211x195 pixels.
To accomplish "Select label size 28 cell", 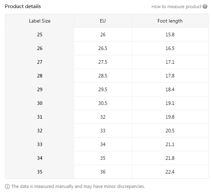I will (40, 76).
